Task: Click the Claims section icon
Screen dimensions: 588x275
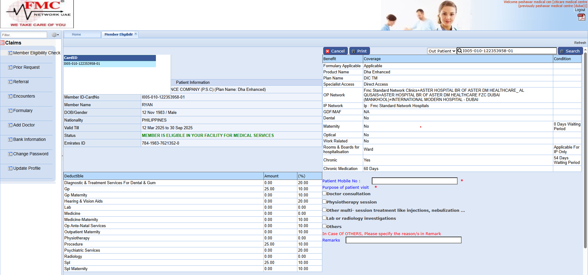Action: [x=2, y=43]
